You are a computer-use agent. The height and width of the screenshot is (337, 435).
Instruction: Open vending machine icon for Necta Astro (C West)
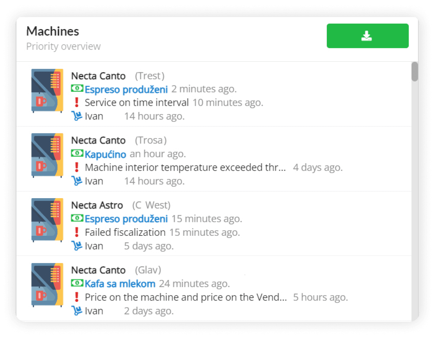pyautogui.click(x=47, y=220)
